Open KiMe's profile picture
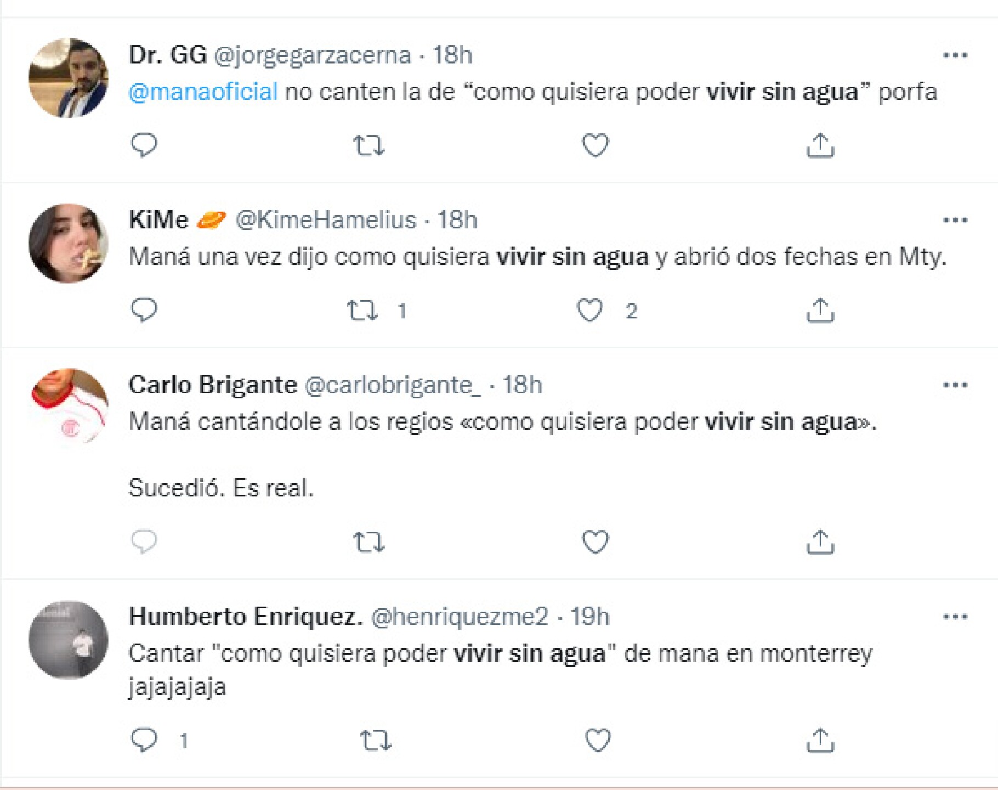Image resolution: width=998 pixels, height=790 pixels. [68, 244]
